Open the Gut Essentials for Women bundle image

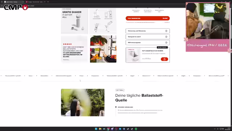coord(134,55)
